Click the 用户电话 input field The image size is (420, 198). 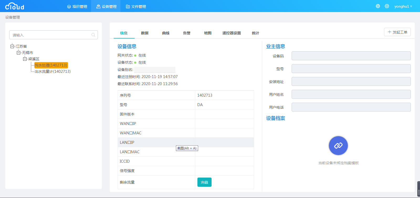coord(351,107)
